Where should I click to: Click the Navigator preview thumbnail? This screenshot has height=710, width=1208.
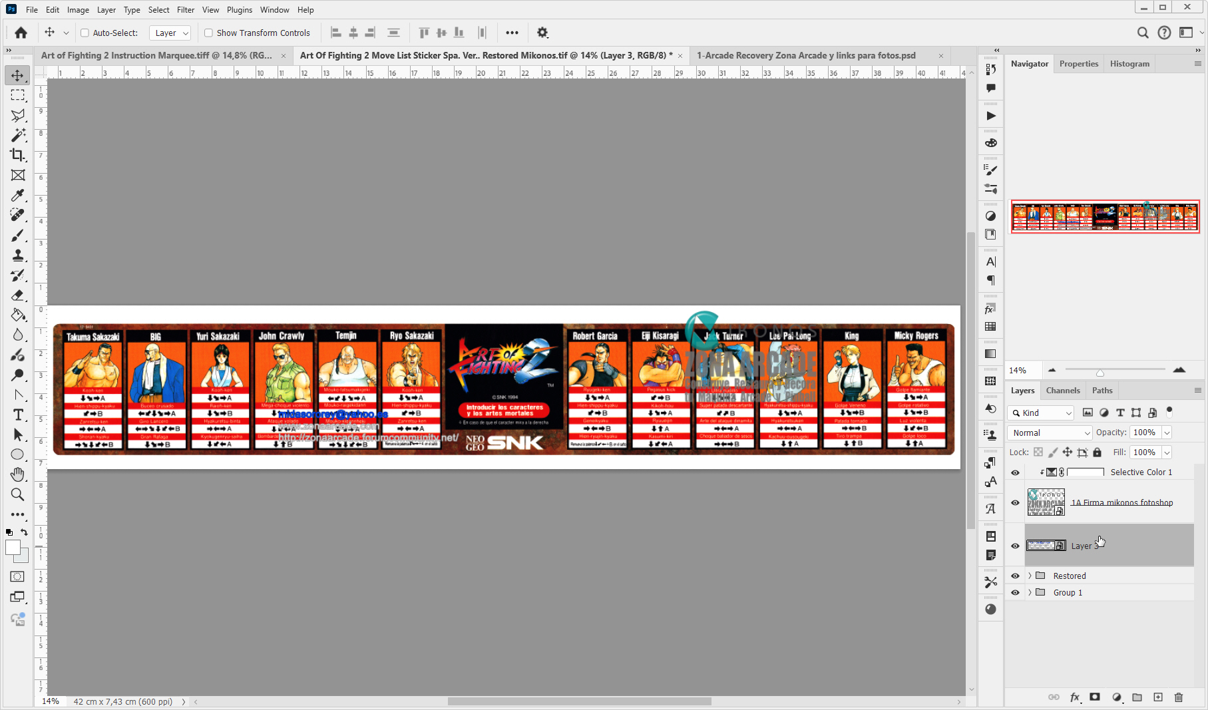coord(1105,217)
